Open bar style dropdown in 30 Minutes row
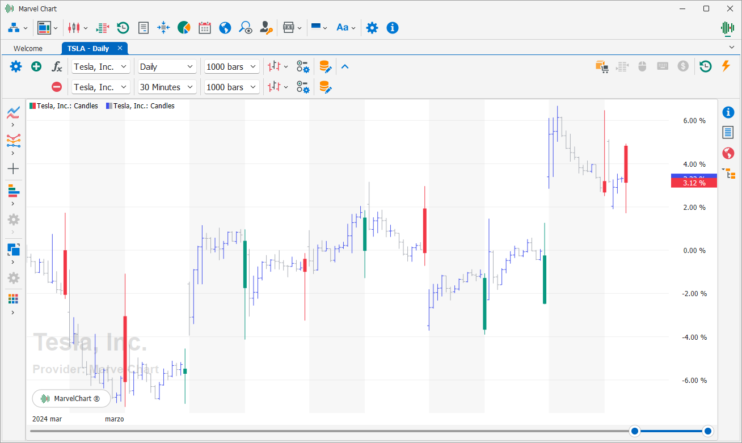 coord(278,87)
